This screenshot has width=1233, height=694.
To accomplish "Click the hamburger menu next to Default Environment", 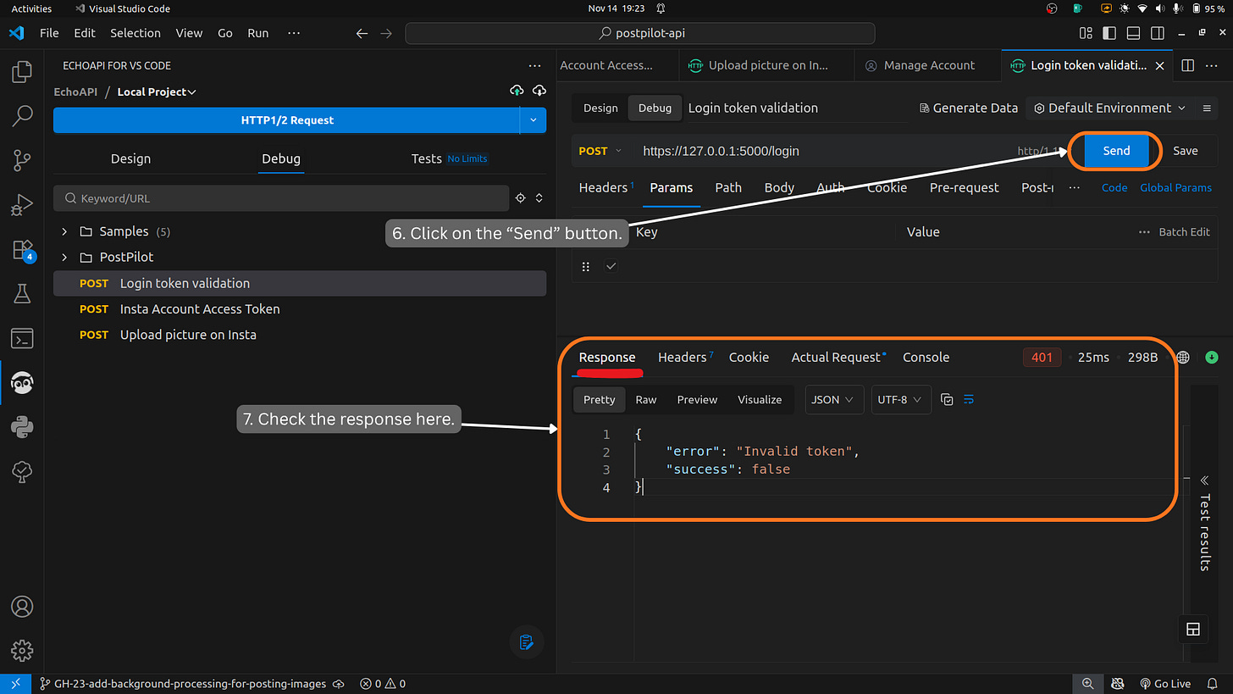I will tap(1207, 108).
